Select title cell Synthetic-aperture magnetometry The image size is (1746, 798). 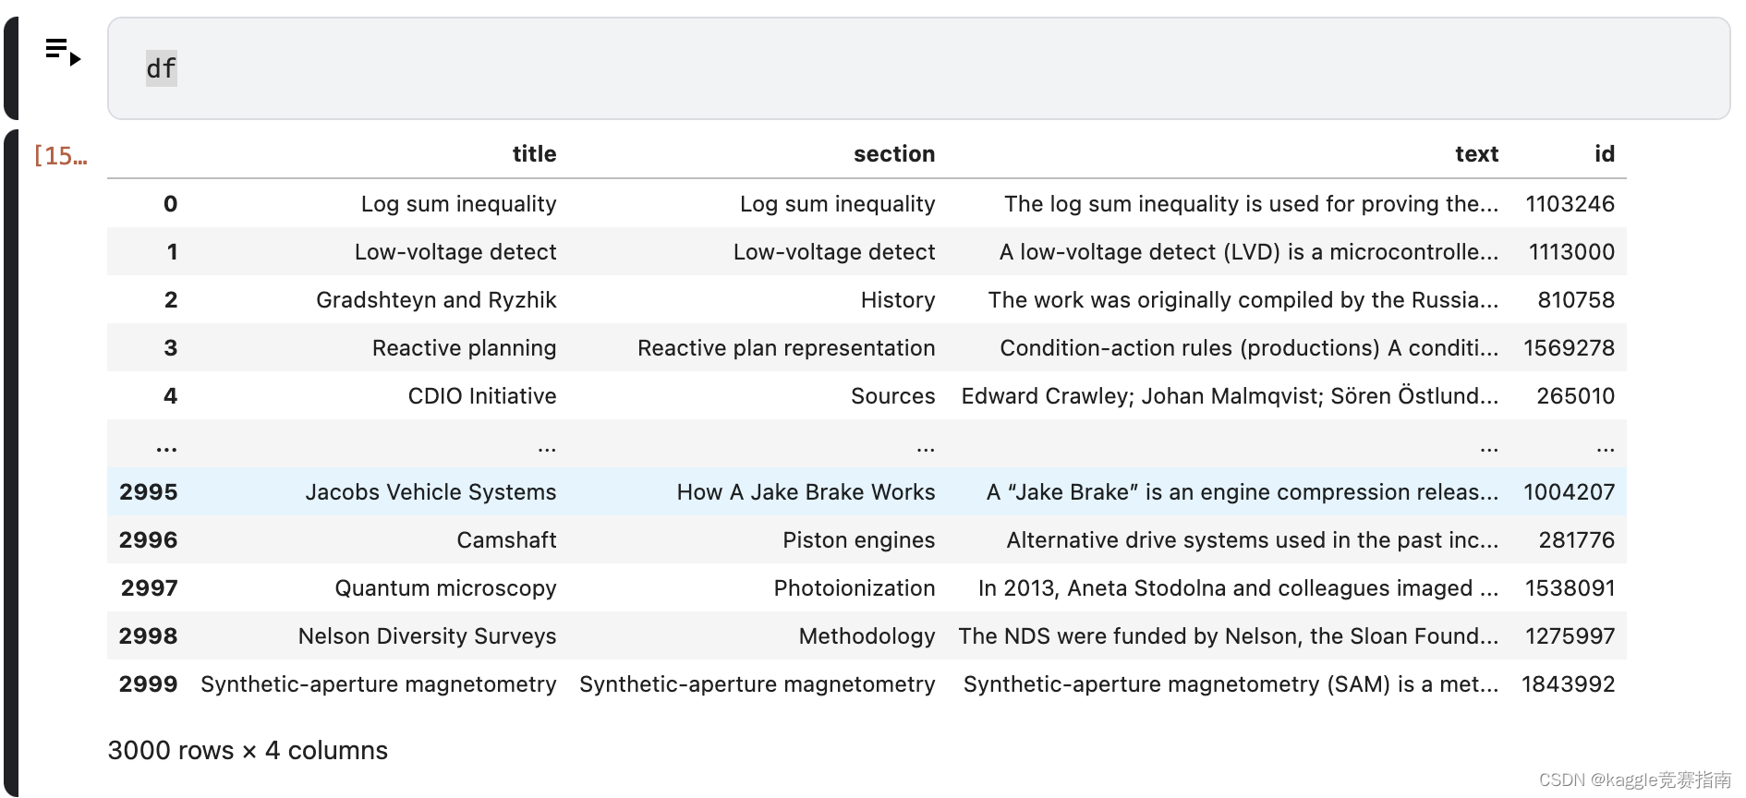379,684
